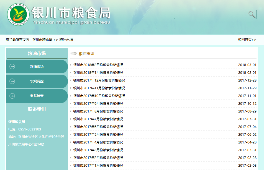The image size is (264, 170).
Task: Click the arrow icon beside 宏观调控
Action: pos(12,81)
